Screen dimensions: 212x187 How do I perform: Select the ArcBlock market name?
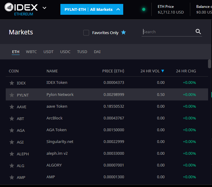[x=54, y=118]
